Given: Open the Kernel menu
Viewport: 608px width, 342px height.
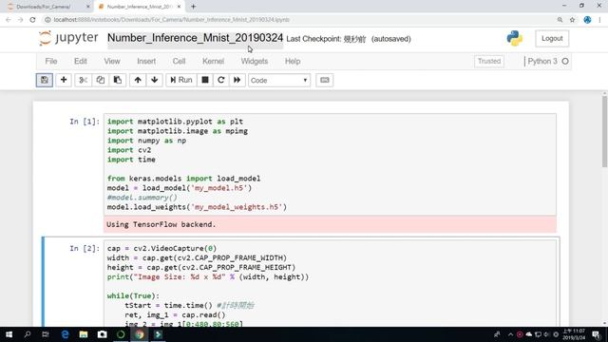Looking at the screenshot, I should click(x=213, y=61).
